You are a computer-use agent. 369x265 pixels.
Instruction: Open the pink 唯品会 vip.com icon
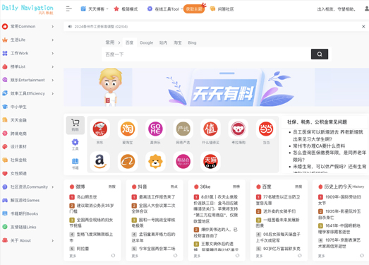pyautogui.click(x=183, y=162)
